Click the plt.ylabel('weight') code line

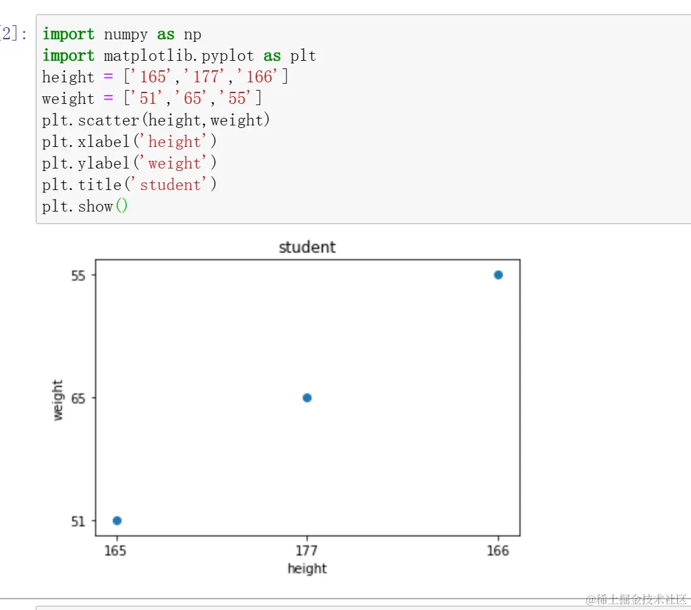coord(129,163)
